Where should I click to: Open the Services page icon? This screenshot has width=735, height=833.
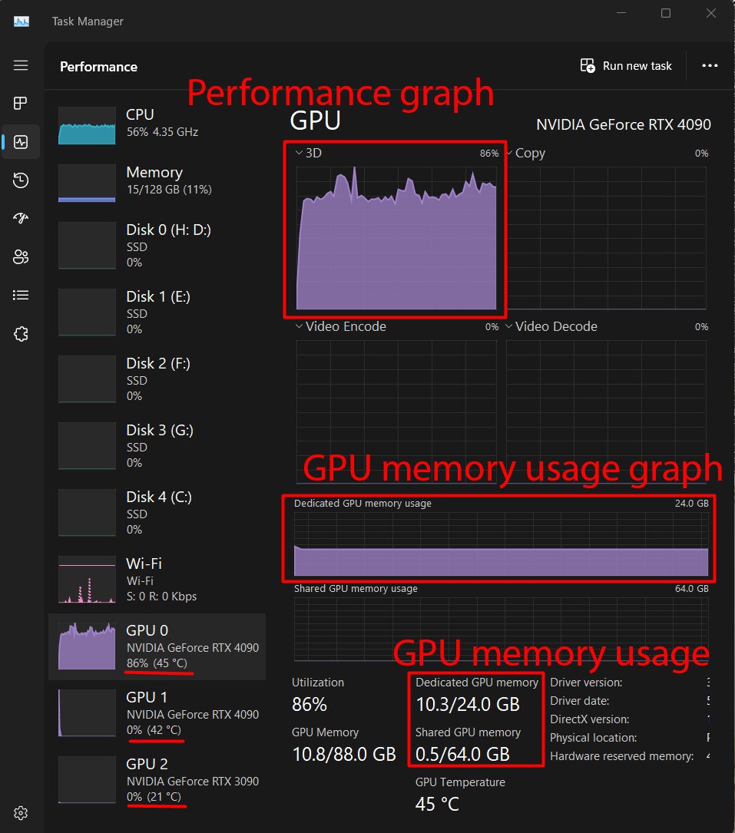[x=21, y=333]
